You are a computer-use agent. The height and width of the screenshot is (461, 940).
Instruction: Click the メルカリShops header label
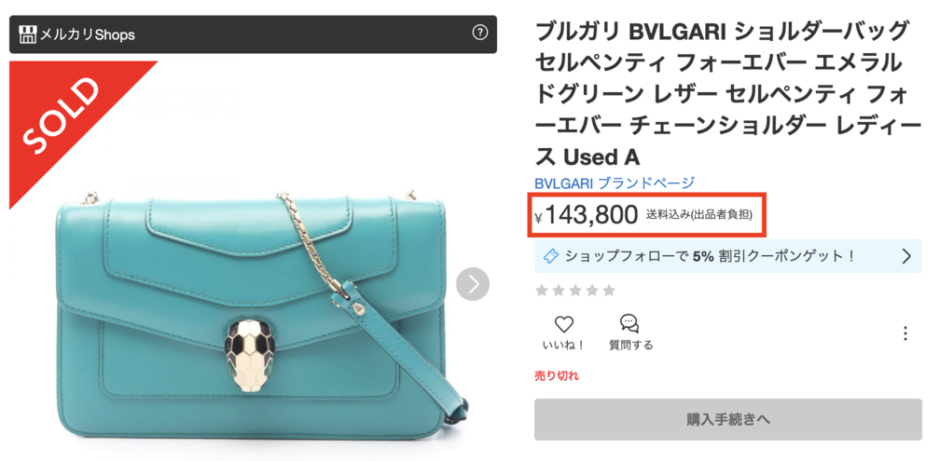coord(87,34)
